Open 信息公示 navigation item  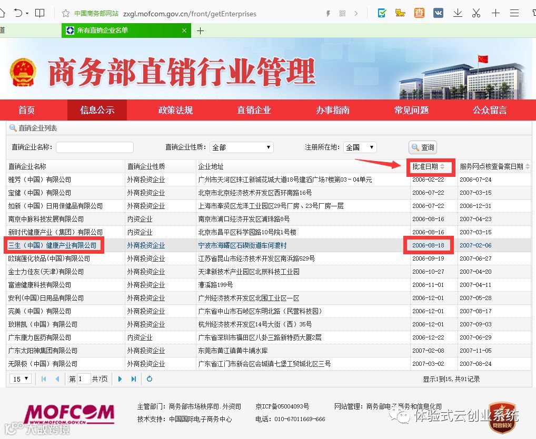(97, 110)
